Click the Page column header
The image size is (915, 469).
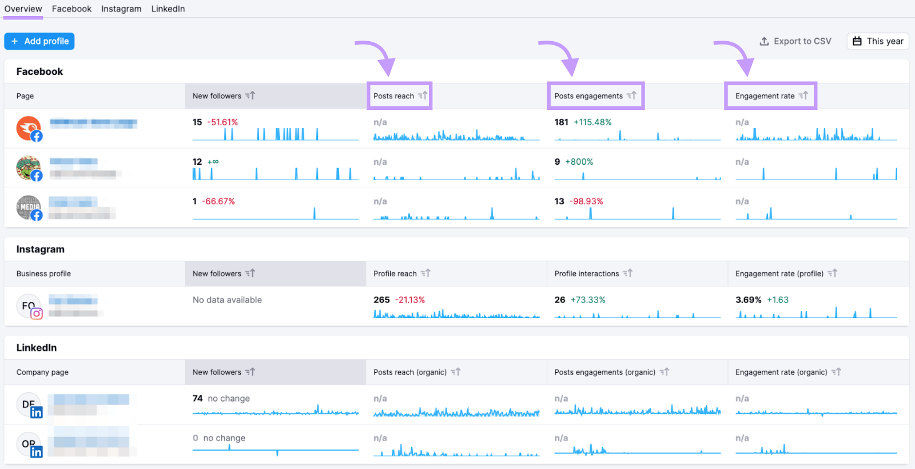coord(25,96)
